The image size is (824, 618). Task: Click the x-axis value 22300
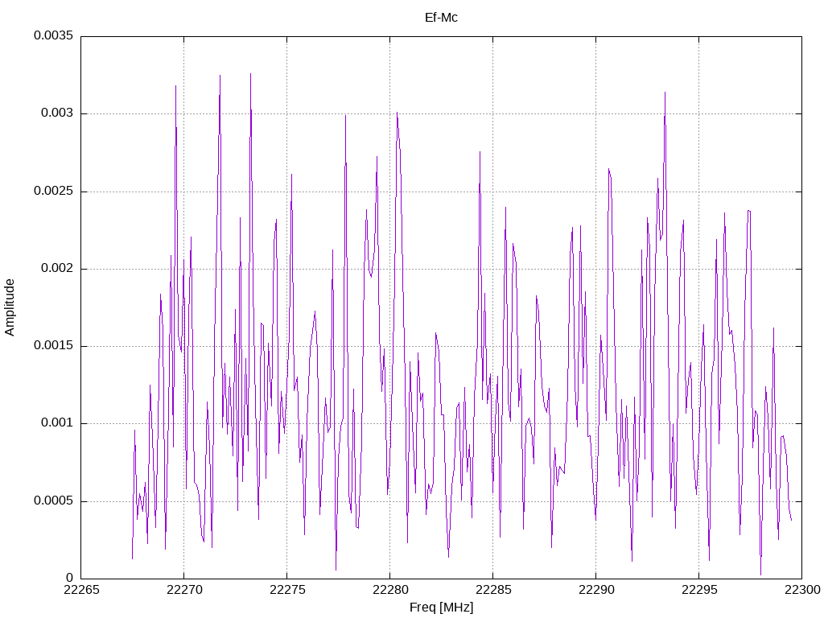[x=802, y=590]
